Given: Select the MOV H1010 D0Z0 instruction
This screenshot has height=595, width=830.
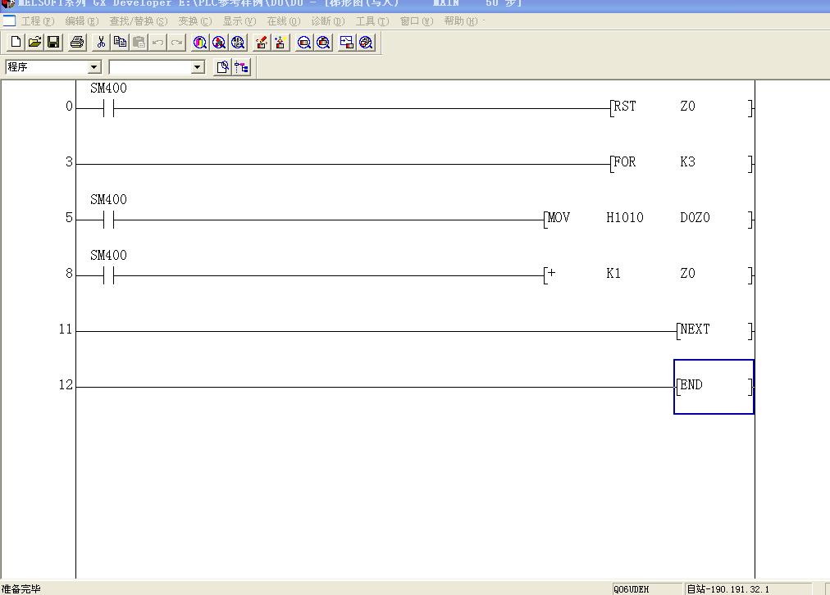Looking at the screenshot, I should pos(646,219).
